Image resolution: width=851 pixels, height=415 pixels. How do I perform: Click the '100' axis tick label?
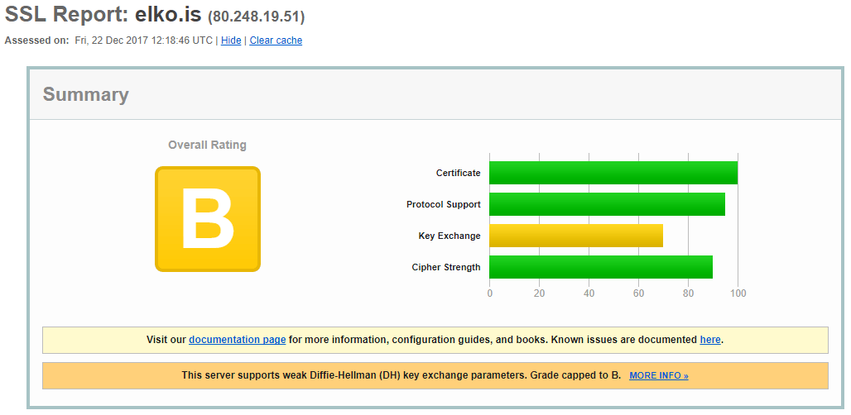pyautogui.click(x=738, y=293)
